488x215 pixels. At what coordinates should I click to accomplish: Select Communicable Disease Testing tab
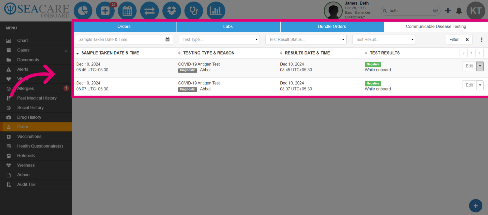(436, 27)
